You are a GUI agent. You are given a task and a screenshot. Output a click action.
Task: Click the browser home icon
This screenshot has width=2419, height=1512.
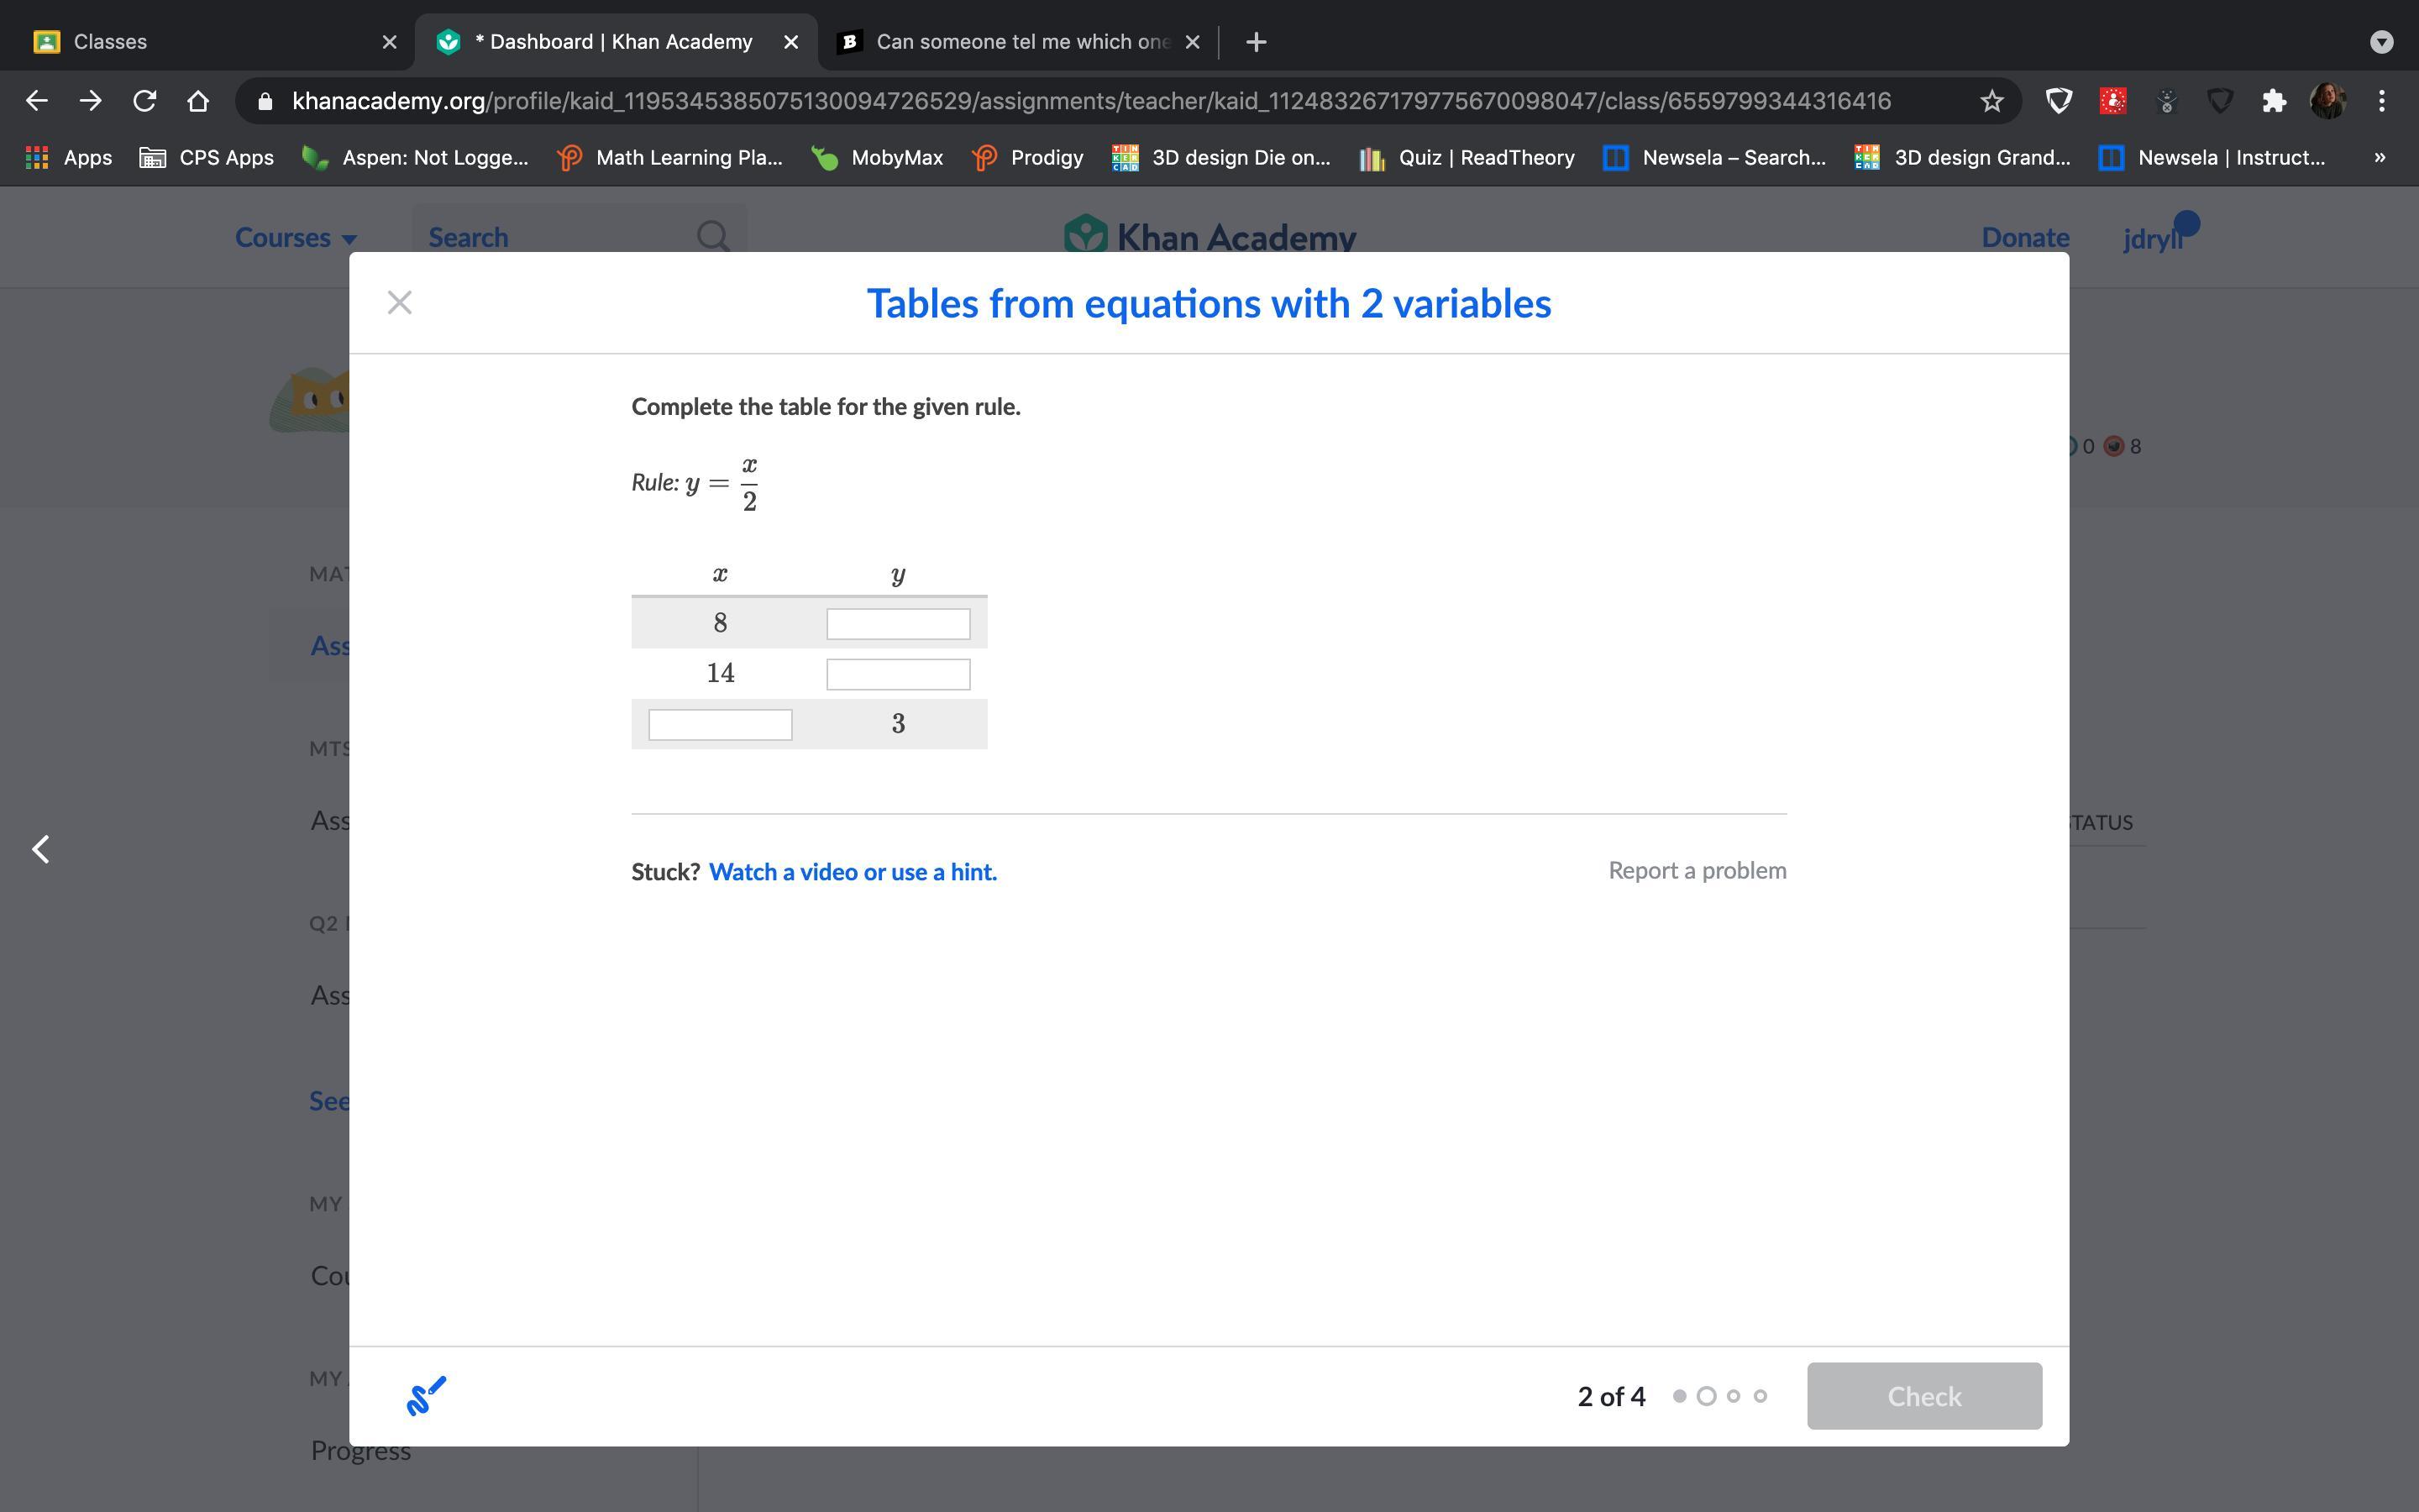pyautogui.click(x=198, y=101)
